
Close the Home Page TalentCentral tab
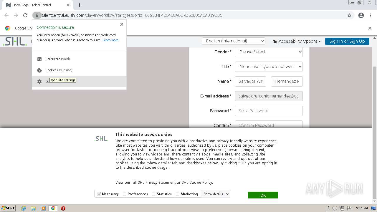coord(68,5)
